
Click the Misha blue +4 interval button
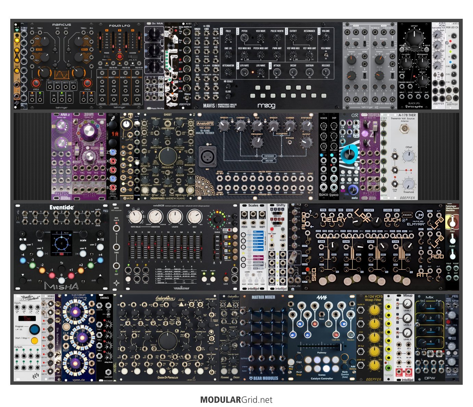[100, 260]
